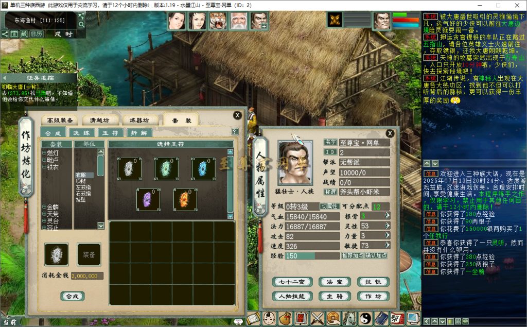
Task: Open the 洗练 sub-tab
Action: [x=80, y=133]
